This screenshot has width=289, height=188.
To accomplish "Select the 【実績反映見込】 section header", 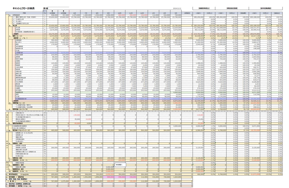I will click(204, 8).
